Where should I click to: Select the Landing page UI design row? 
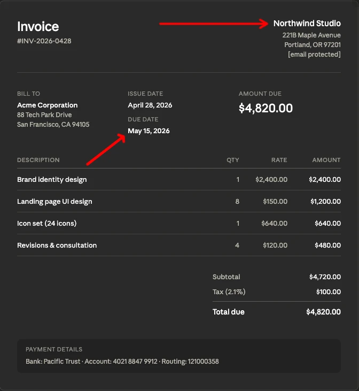click(x=179, y=202)
